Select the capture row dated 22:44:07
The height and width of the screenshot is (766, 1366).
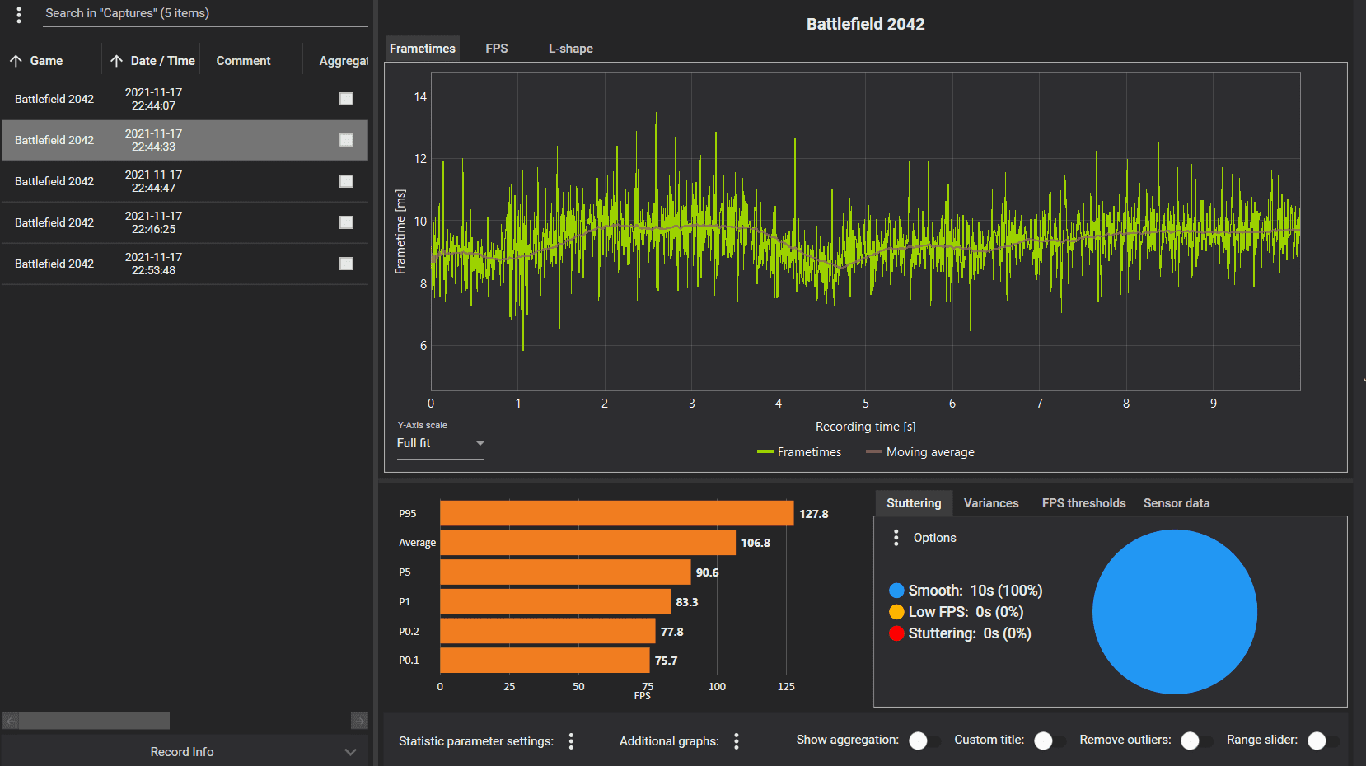(x=185, y=99)
